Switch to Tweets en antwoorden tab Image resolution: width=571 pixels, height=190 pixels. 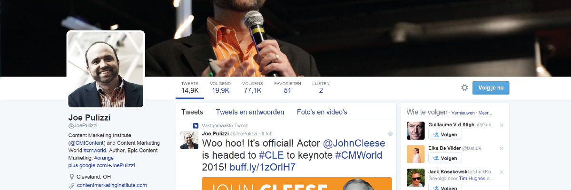[x=250, y=112]
